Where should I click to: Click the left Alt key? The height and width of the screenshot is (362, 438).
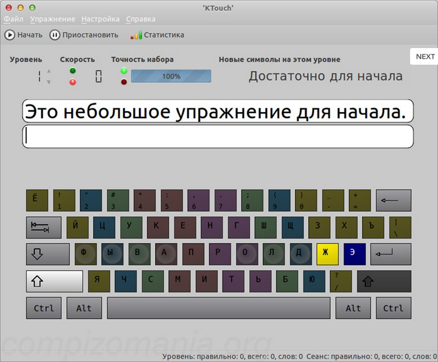84,308
